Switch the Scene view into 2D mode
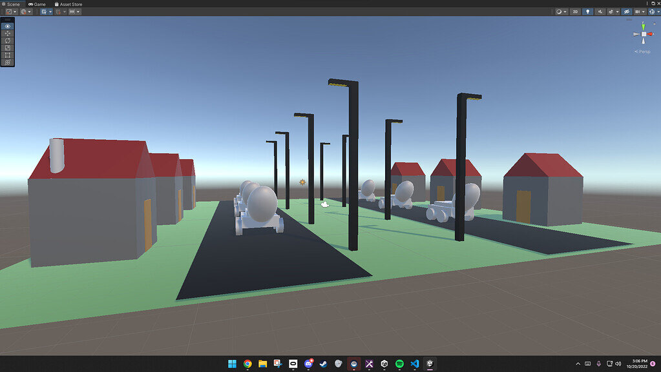The width and height of the screenshot is (661, 372). pos(576,12)
